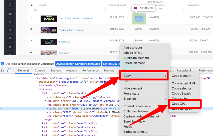Collapse the table#trendinggames node triangle

[x=37, y=78]
